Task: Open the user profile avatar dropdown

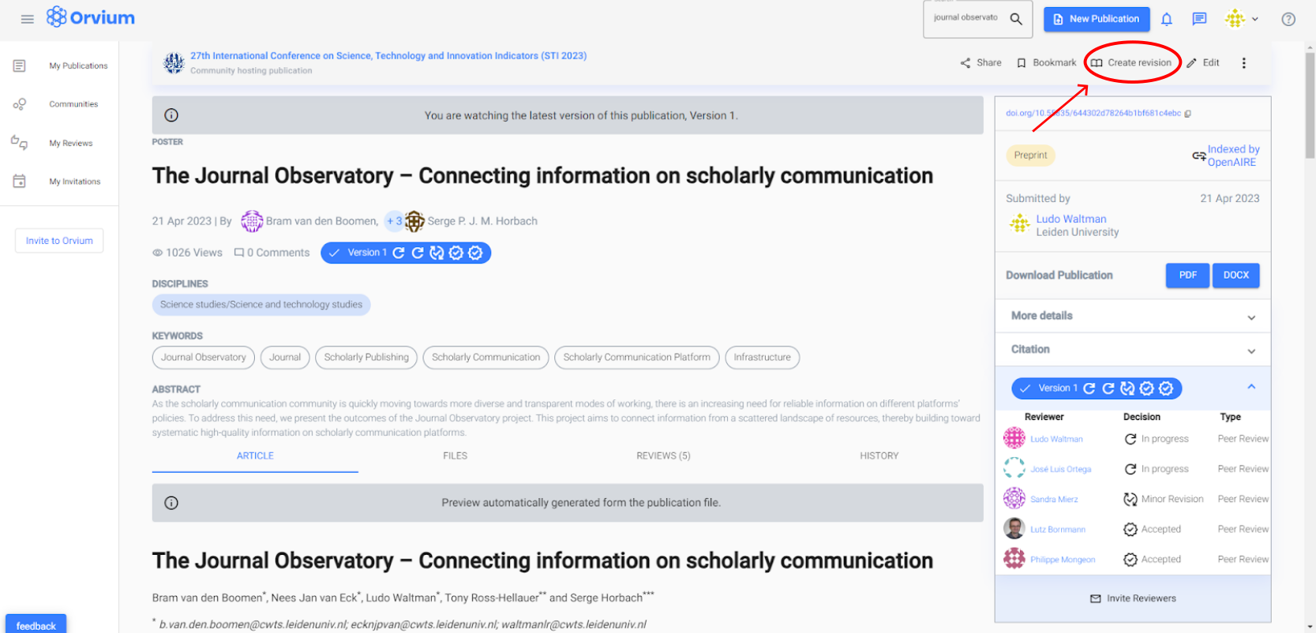Action: pyautogui.click(x=1241, y=19)
